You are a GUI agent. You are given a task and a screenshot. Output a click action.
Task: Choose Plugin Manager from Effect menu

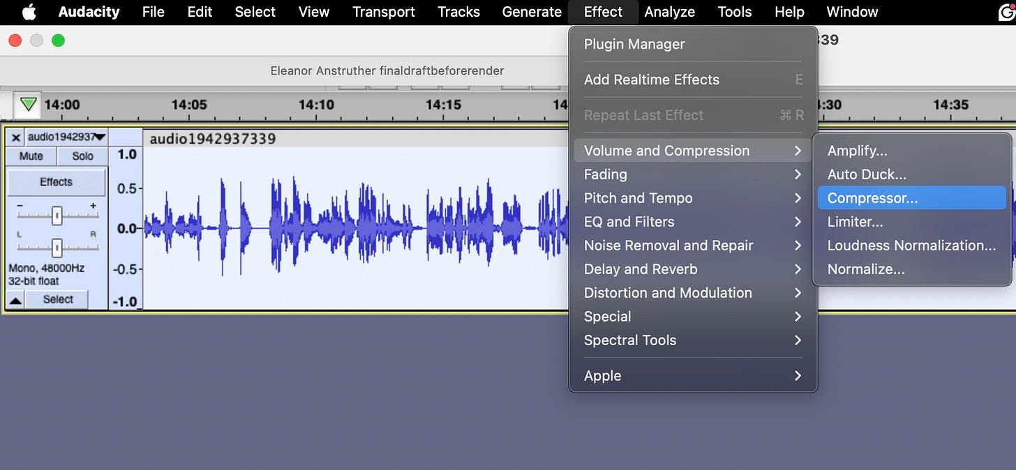[693, 44]
